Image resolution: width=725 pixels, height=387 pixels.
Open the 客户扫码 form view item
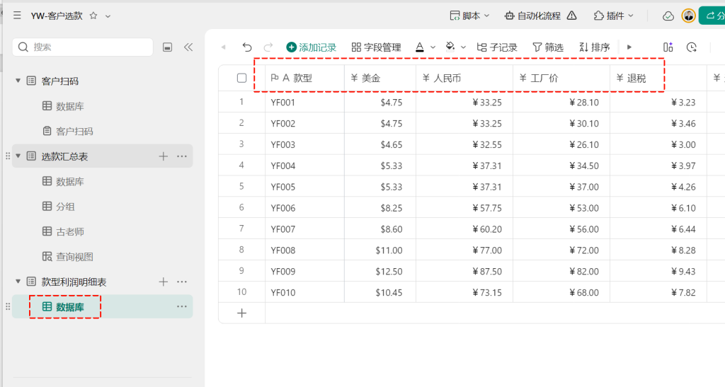tap(67, 131)
